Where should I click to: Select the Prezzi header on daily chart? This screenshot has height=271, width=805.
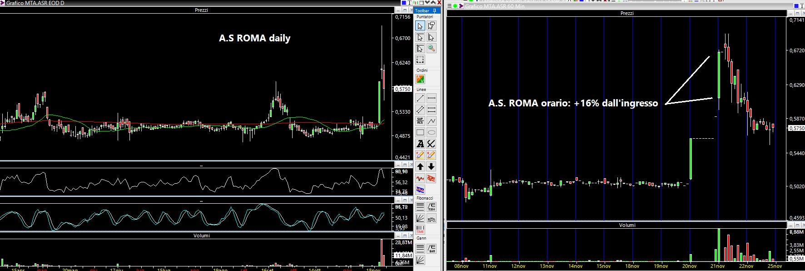[x=201, y=10]
